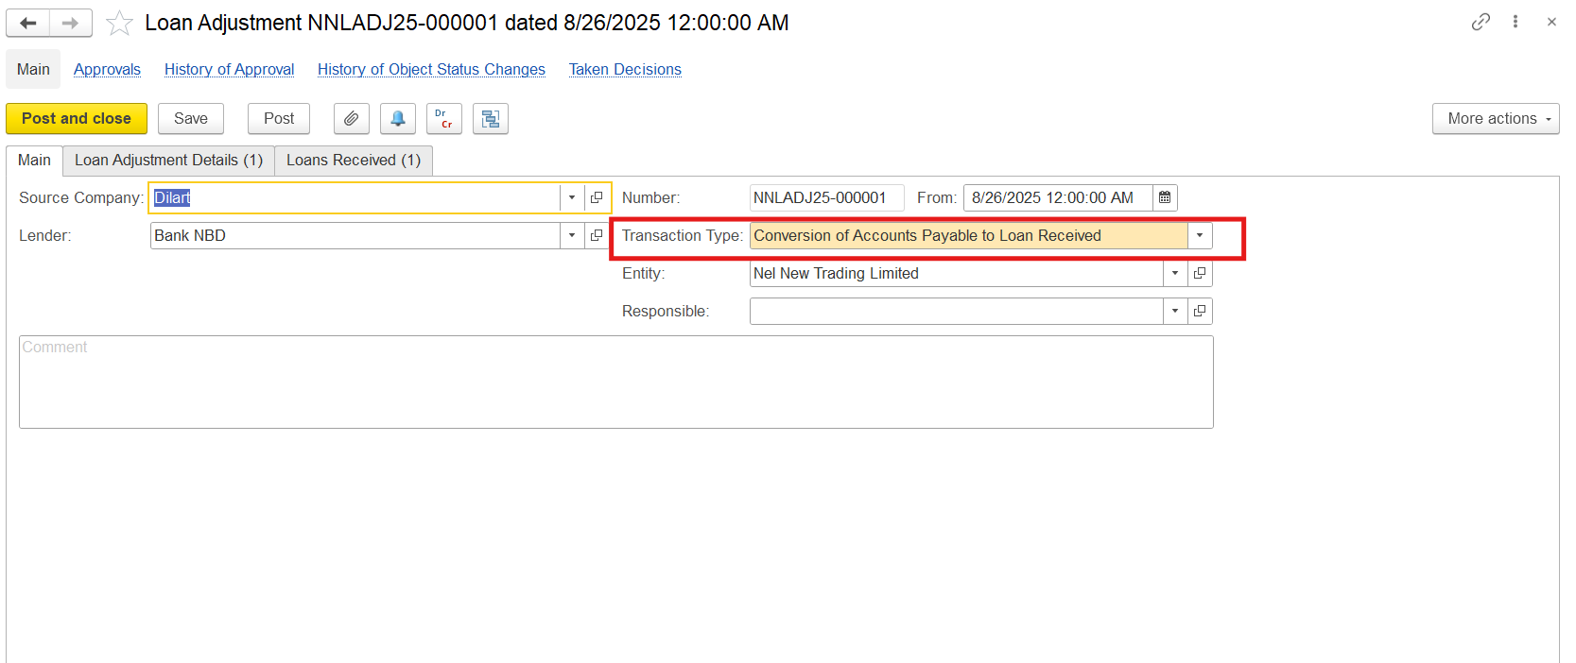The height and width of the screenshot is (663, 1576).
Task: Open Source Company record details
Action: [597, 197]
